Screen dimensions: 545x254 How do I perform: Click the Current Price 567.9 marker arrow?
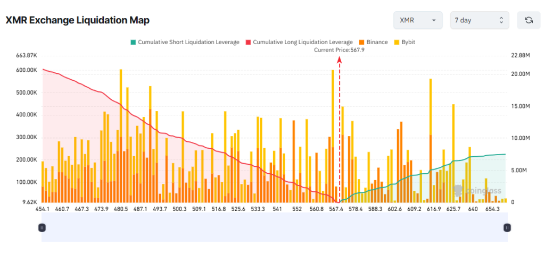pos(340,60)
